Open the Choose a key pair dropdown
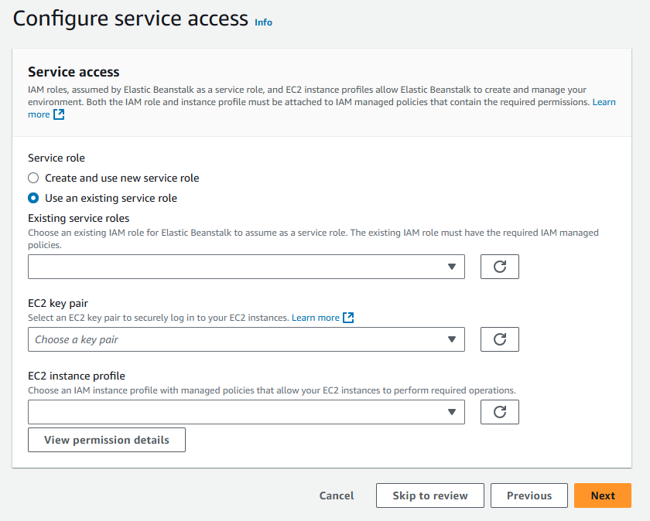 (x=246, y=339)
